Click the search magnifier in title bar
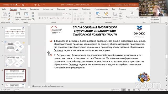Viewport: 168px width, 94px height. point(110,5)
